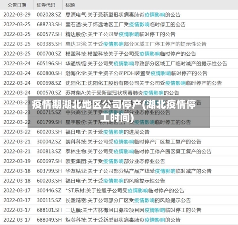Image resolution: width=238 pixels, height=225 pixels.
Task: Open the 渤海化学 PDH装置 announcement
Action: coord(136,73)
